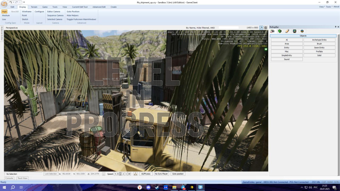The image size is (340, 191).
Task: Click the Speed value input field
Action: (117, 174)
